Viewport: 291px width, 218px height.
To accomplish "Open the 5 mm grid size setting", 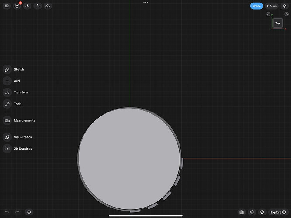I will (x=271, y=6).
